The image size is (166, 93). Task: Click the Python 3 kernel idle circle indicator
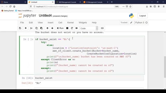tap(147, 22)
